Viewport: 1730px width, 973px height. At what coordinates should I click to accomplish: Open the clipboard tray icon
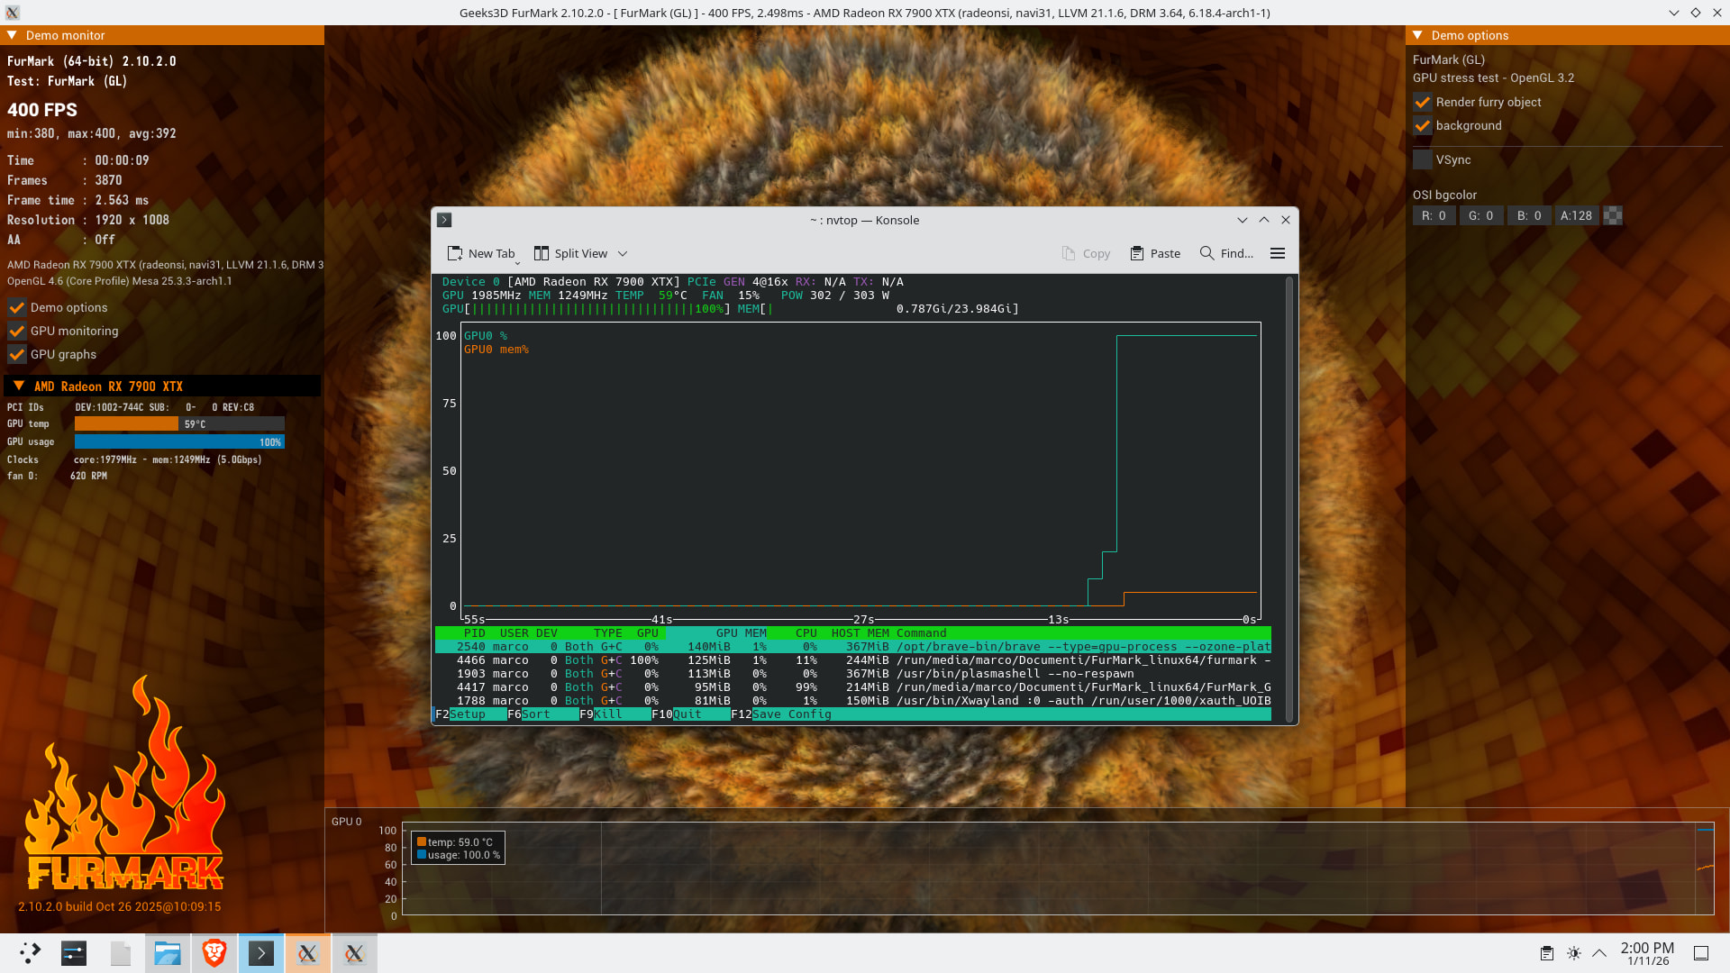(1546, 953)
